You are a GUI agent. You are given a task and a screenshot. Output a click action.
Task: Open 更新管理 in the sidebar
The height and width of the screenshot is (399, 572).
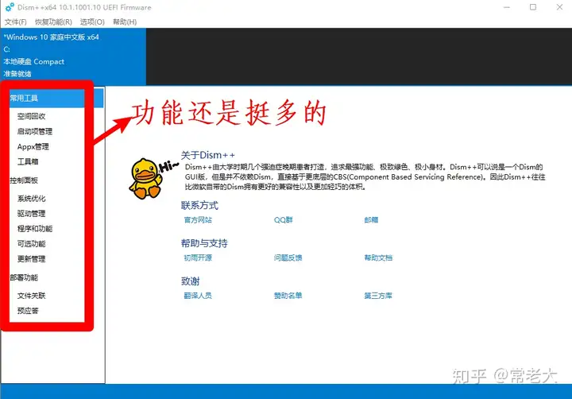(31, 259)
